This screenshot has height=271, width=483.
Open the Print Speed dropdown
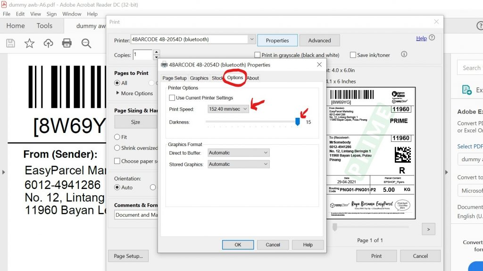pos(228,109)
